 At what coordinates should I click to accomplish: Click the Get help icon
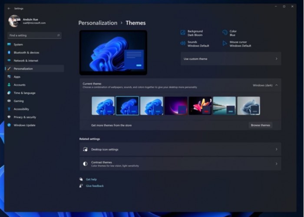(81, 179)
